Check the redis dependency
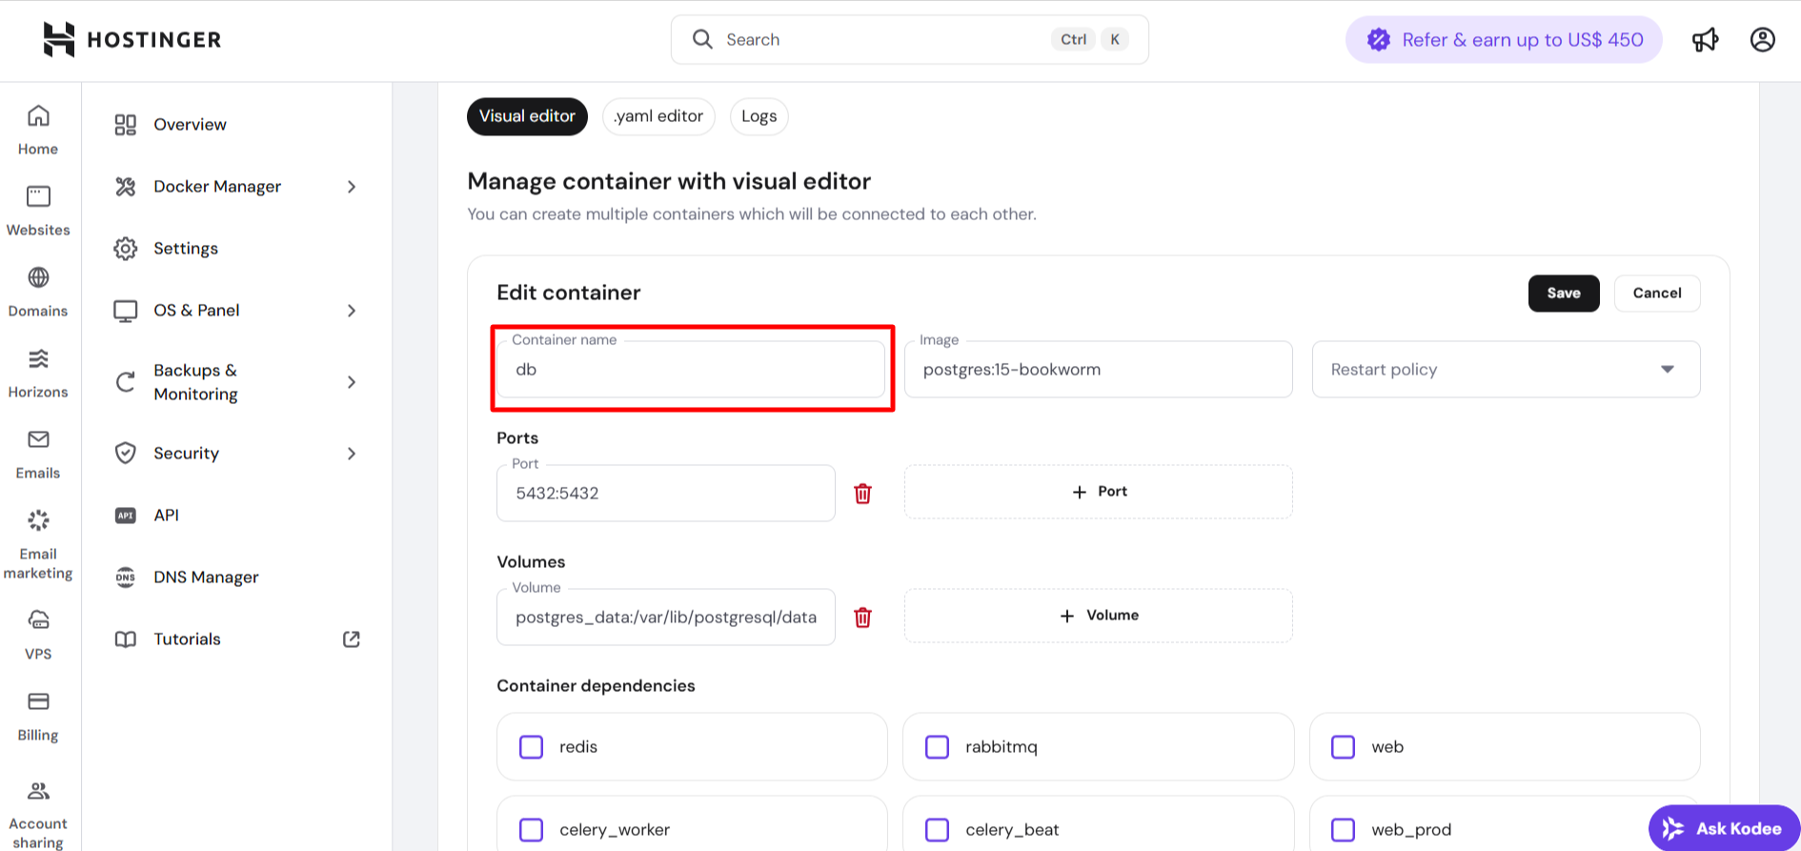 pyautogui.click(x=531, y=746)
